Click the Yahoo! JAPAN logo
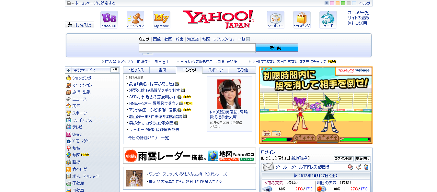This screenshot has height=192, width=437. (218, 19)
